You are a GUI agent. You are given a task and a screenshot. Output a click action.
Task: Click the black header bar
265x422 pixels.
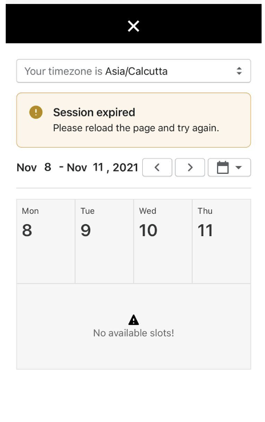134,23
